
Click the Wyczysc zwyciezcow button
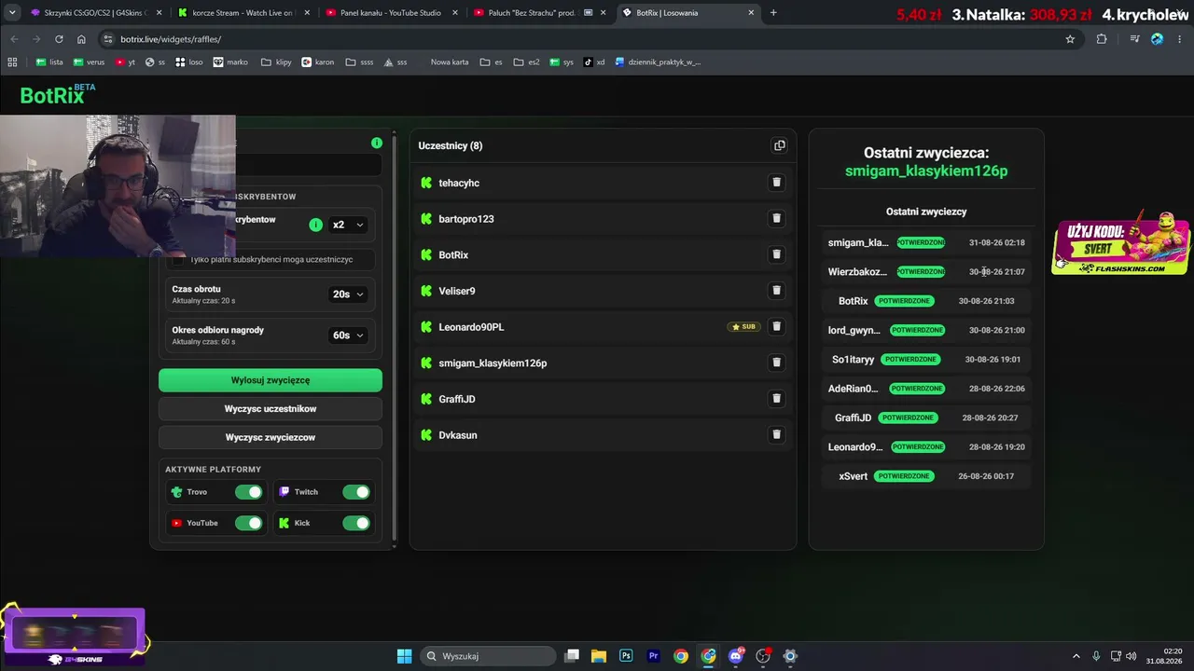coord(271,437)
